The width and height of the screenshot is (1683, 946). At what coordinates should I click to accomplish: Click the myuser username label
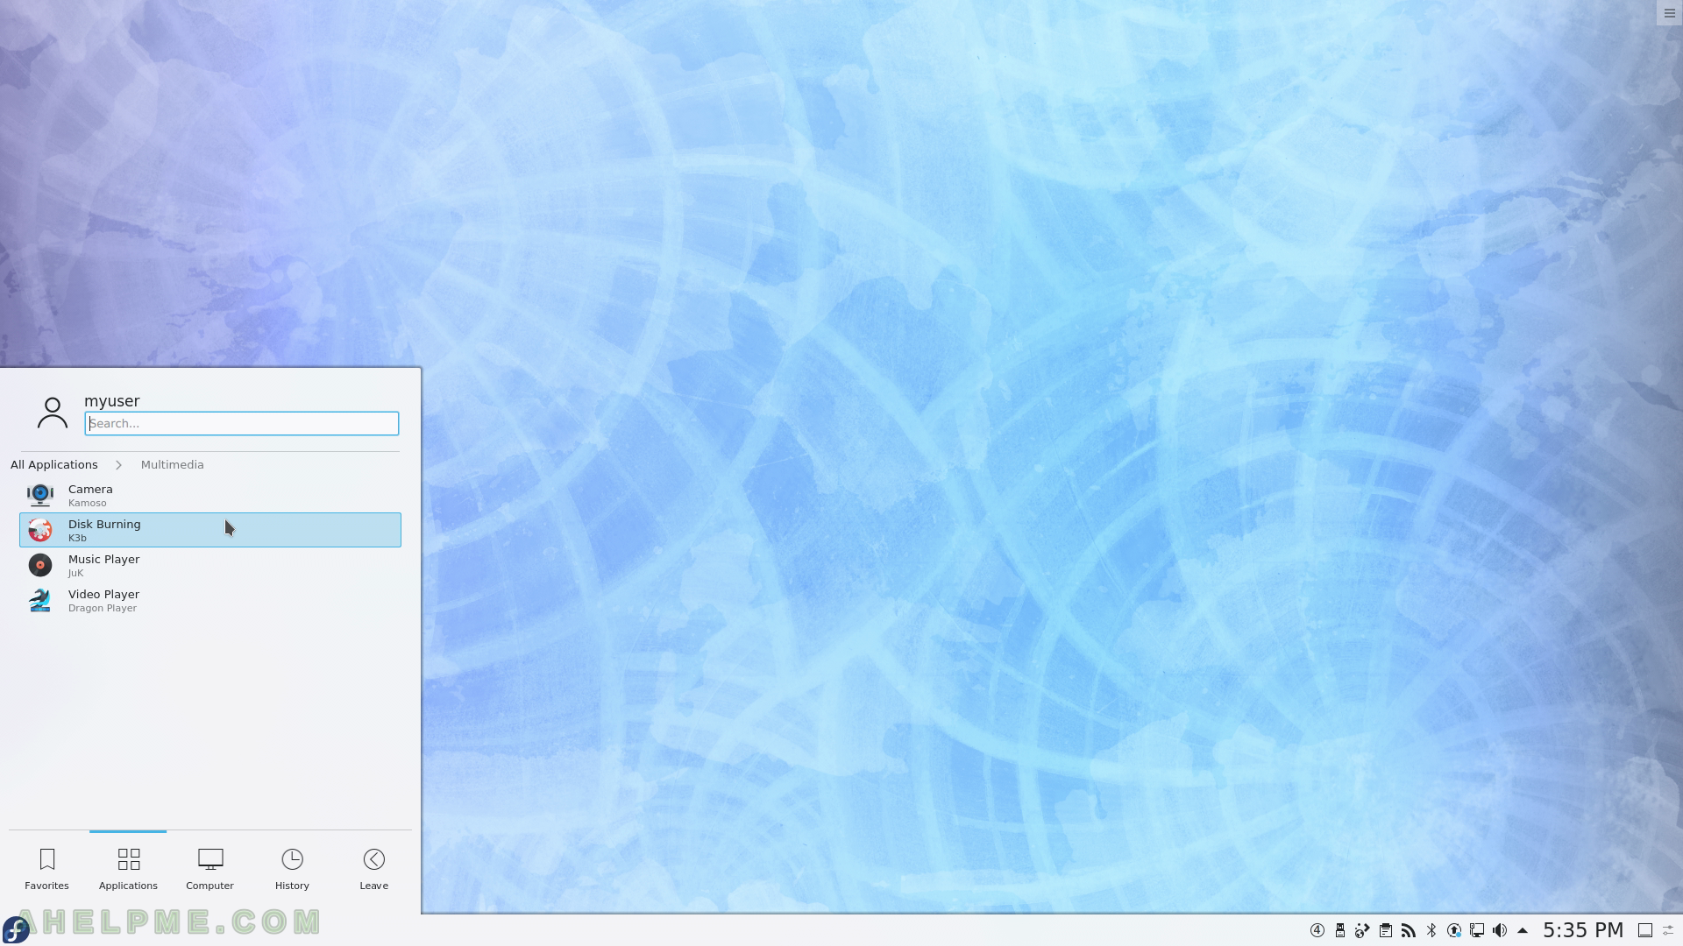pyautogui.click(x=112, y=400)
